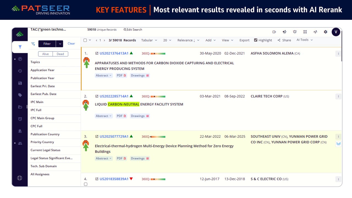Image resolution: width=352 pixels, height=198 pixels.
Task: Open the search history sidebar icon
Action: tap(20, 71)
